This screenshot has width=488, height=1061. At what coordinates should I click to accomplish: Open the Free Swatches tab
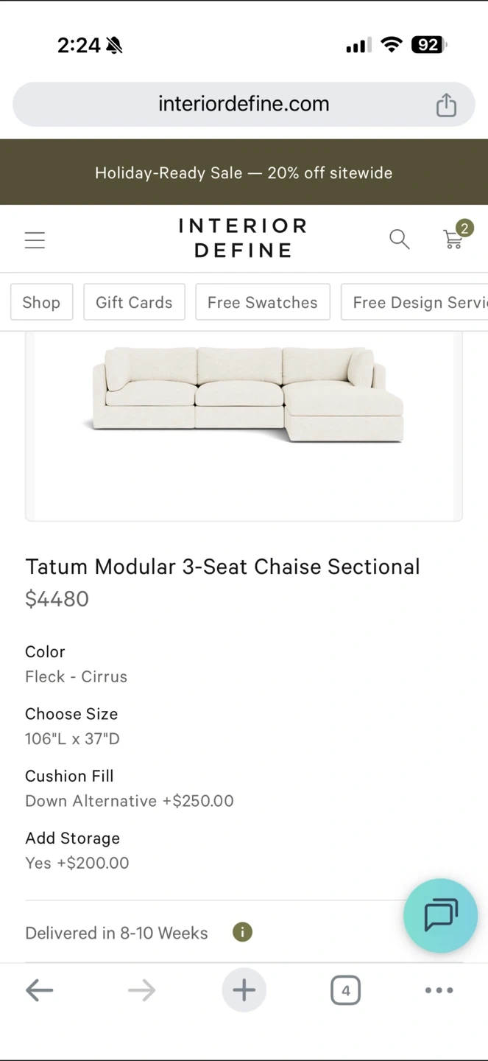(x=262, y=302)
